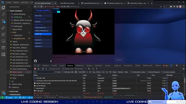
Task: Open three_webgl.js in the explorer
Action: [x=18, y=75]
